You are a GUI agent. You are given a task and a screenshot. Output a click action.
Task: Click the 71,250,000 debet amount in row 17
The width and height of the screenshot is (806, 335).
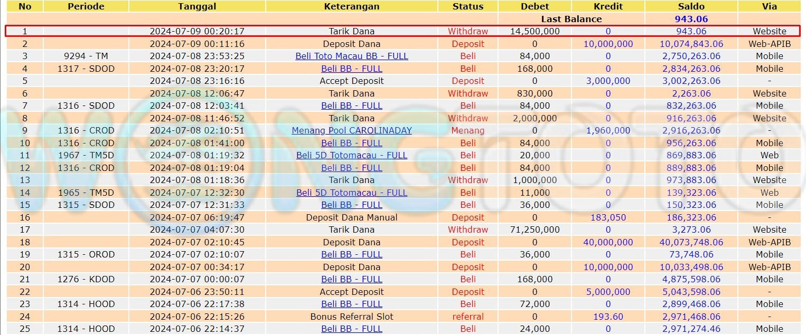[x=535, y=229]
